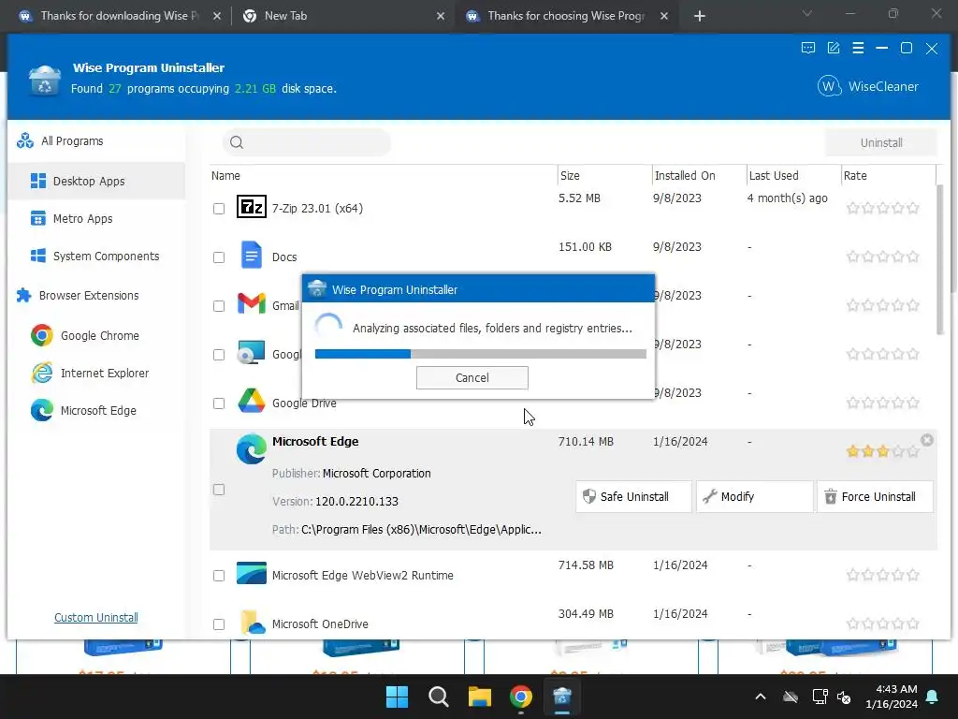Check the 7-Zip 23.01 checkbox

(219, 209)
